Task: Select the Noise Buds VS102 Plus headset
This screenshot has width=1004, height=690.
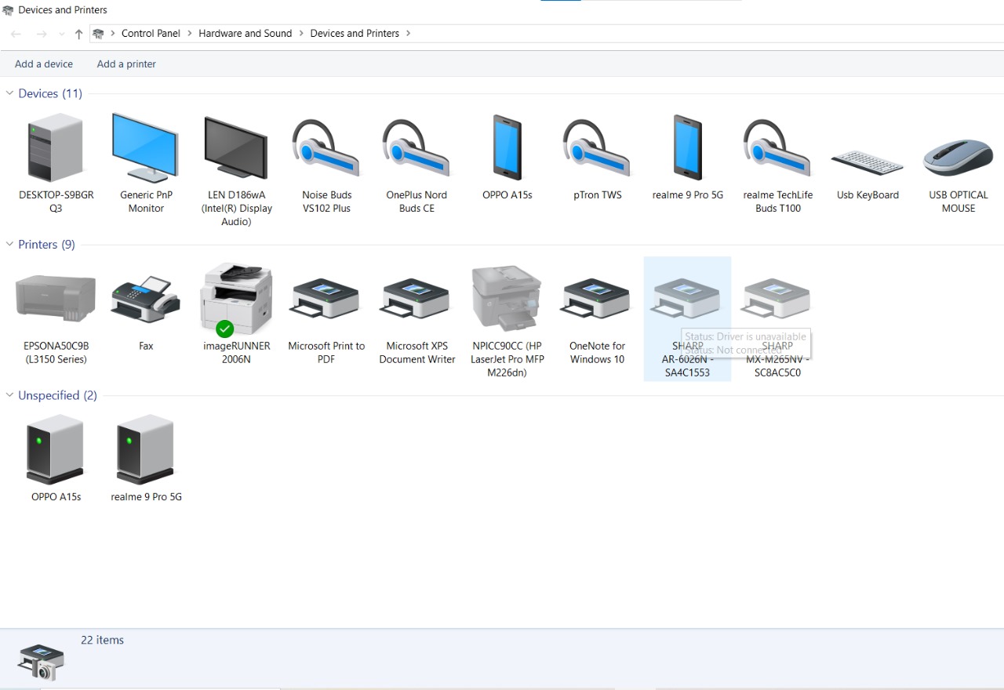Action: pyautogui.click(x=326, y=148)
